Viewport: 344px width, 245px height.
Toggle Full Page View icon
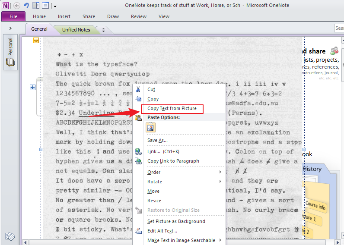(45, 6)
